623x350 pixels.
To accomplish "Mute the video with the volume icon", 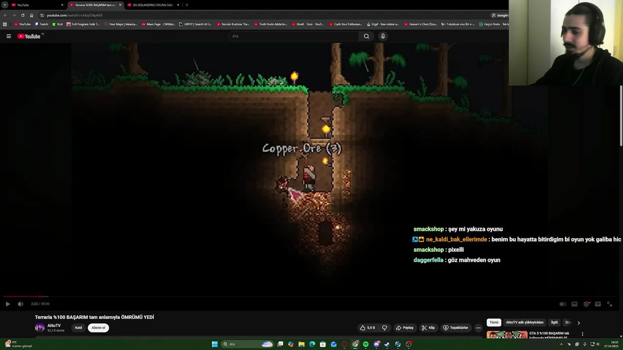I will click(x=20, y=304).
